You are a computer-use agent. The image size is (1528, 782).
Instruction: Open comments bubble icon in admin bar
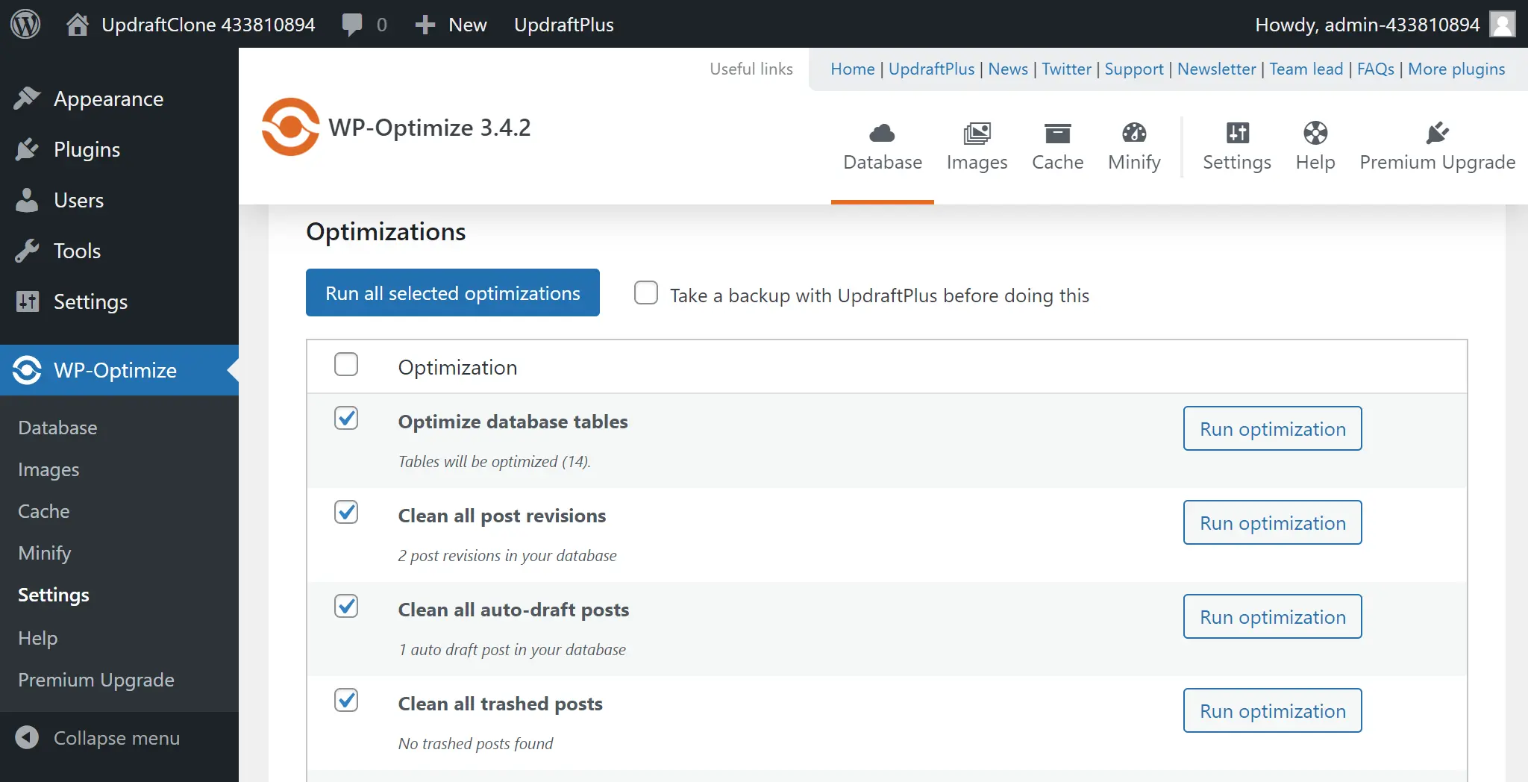(x=352, y=25)
